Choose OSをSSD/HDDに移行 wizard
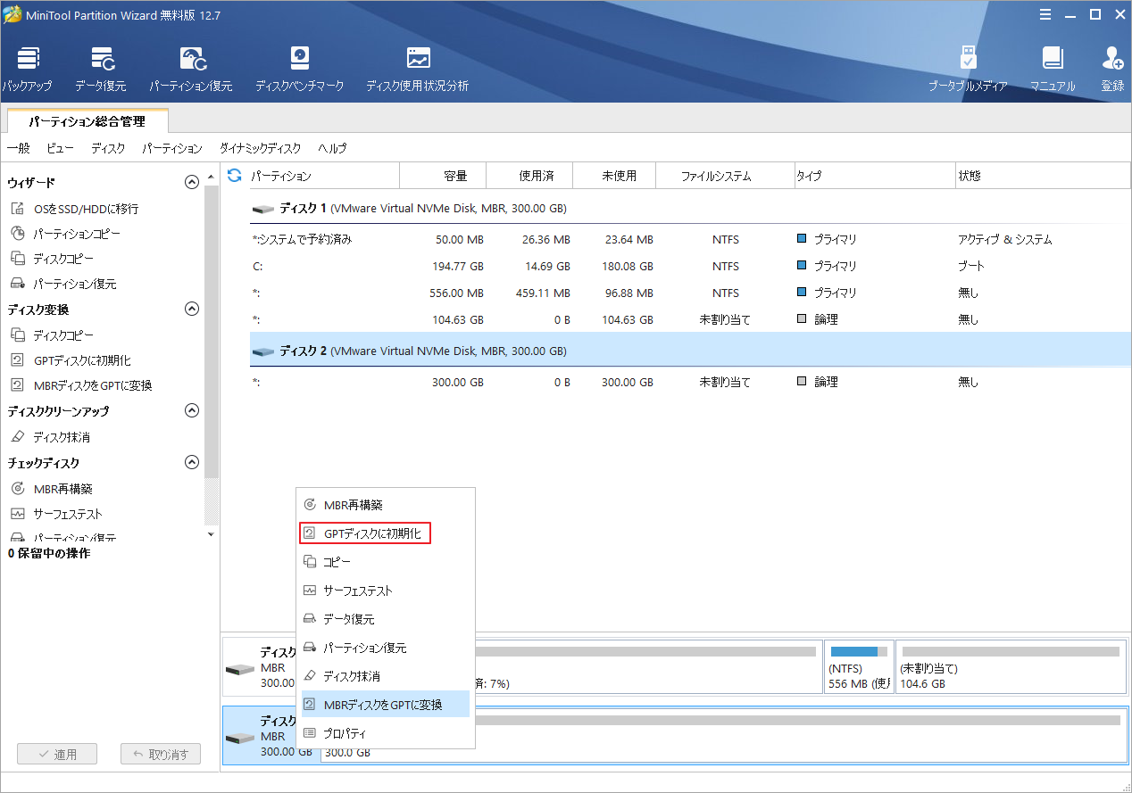Viewport: 1132px width, 793px height. point(86,209)
